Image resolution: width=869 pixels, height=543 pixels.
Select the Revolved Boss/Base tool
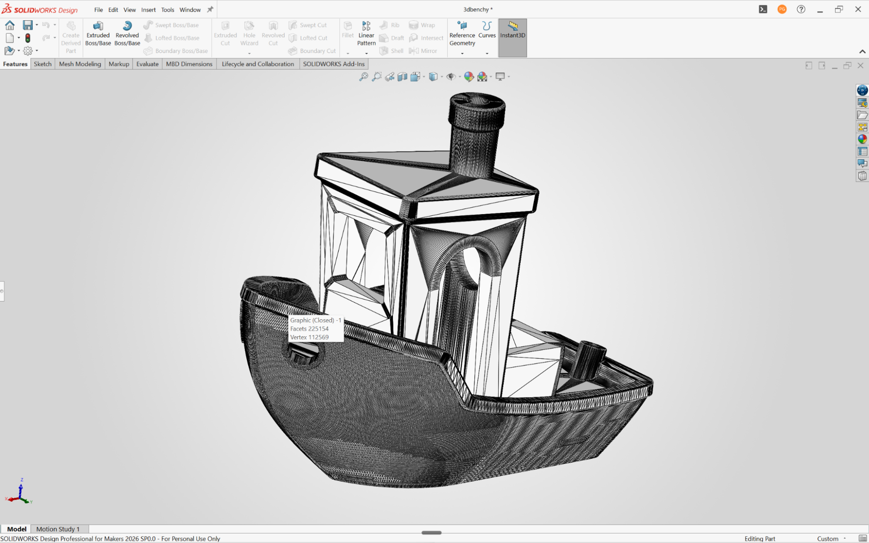[x=127, y=33]
